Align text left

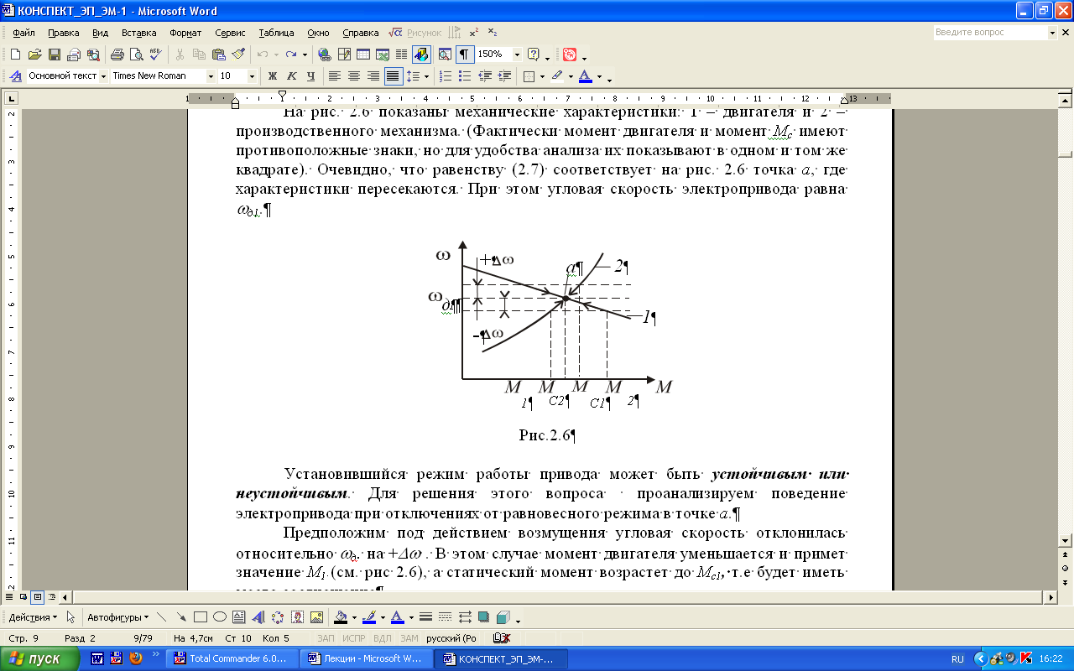(x=335, y=76)
